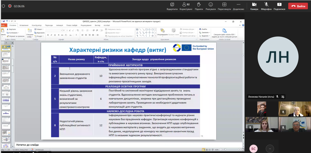Click the Знайти find button

204,29
